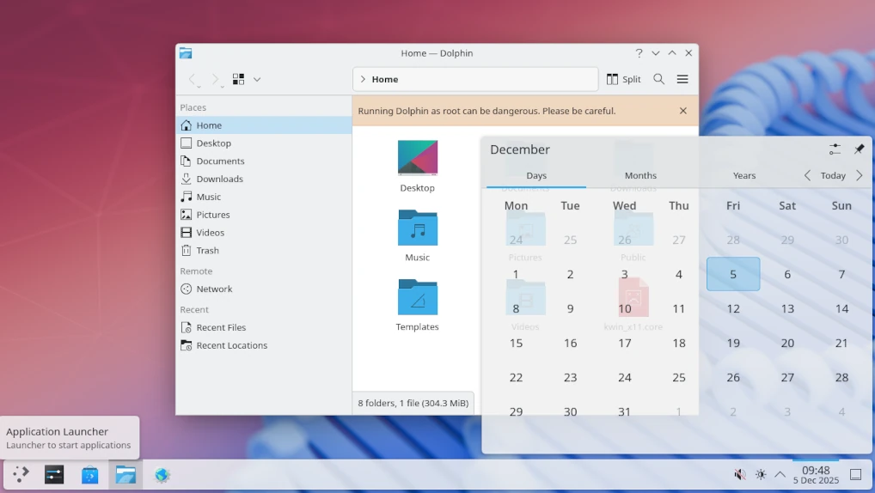Dismiss the root warning message
This screenshot has height=493, width=875.
point(682,111)
